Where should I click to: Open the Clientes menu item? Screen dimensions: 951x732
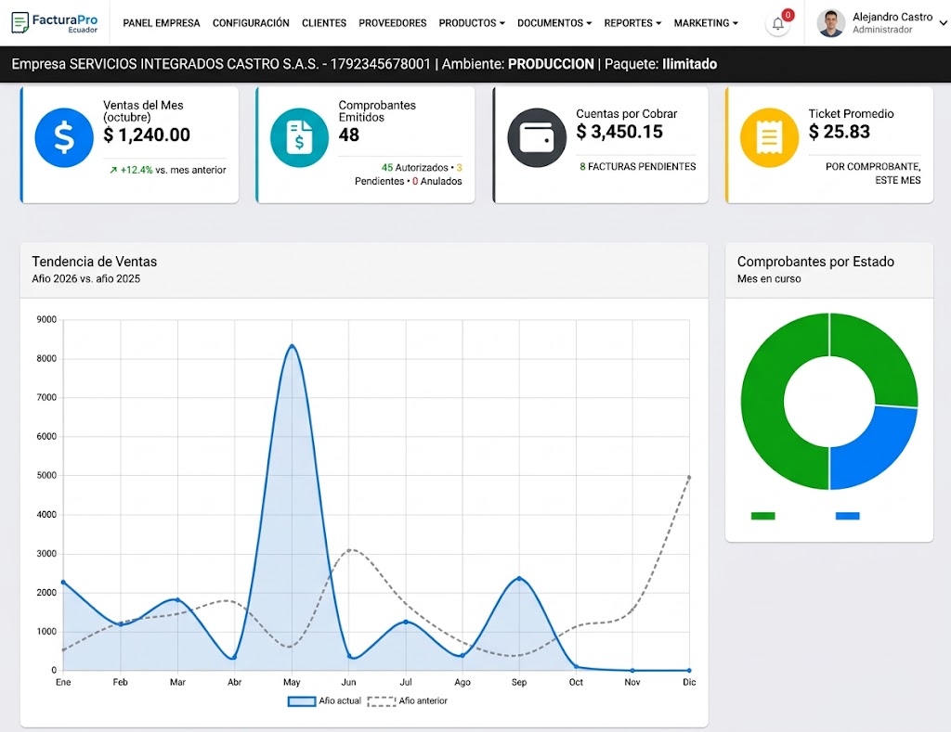(324, 23)
